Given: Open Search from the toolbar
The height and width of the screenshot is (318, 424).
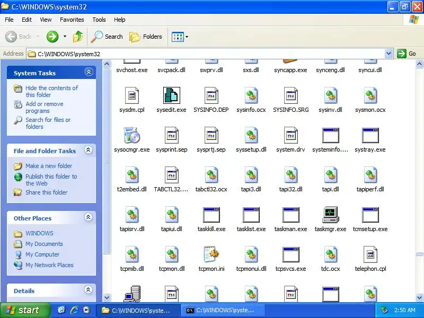Looking at the screenshot, I should tap(107, 37).
